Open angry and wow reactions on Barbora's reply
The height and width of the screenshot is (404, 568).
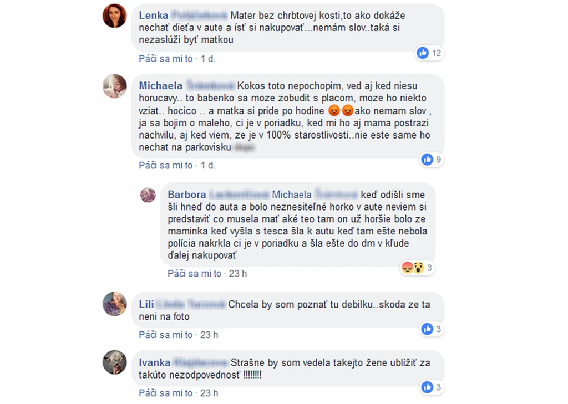[x=413, y=268]
